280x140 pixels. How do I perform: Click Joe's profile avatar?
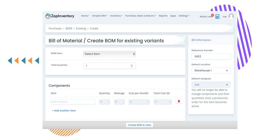coord(231,16)
